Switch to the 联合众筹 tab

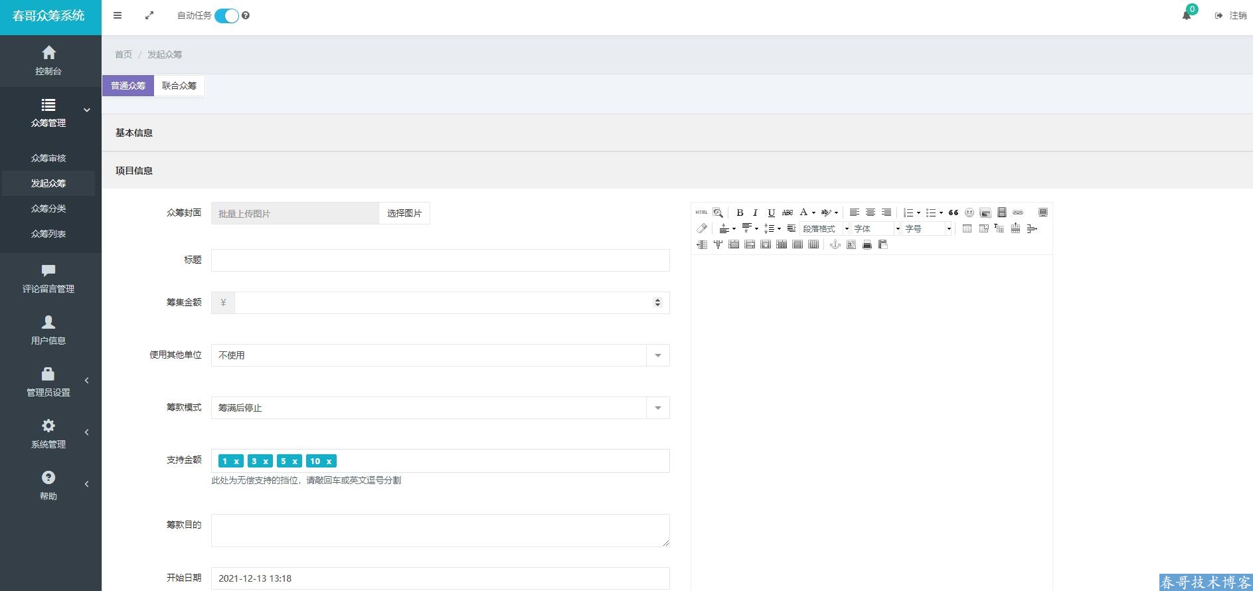(x=179, y=86)
